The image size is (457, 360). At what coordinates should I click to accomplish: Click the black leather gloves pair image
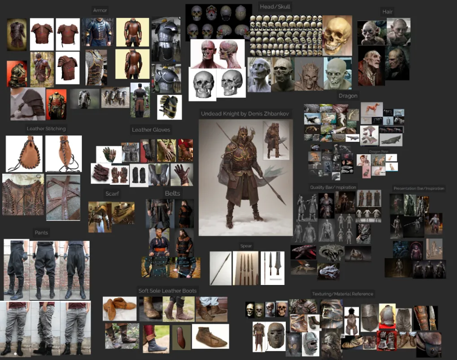click(x=139, y=175)
